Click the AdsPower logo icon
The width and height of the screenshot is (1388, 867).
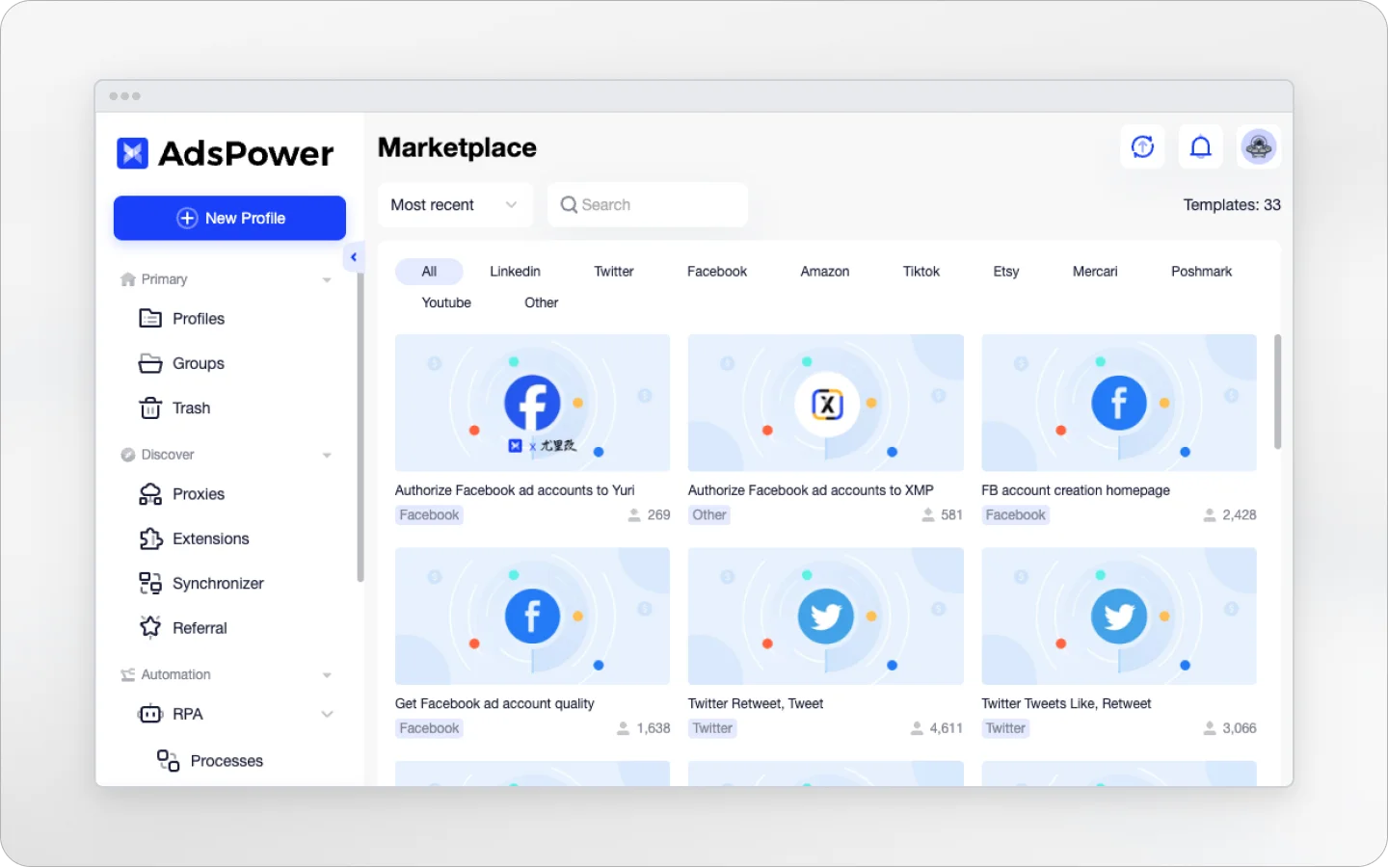pos(132,153)
